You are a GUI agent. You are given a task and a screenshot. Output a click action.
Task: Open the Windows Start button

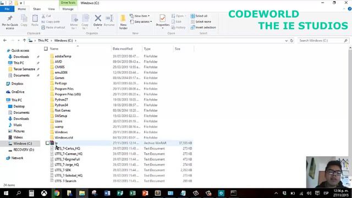[6, 193]
